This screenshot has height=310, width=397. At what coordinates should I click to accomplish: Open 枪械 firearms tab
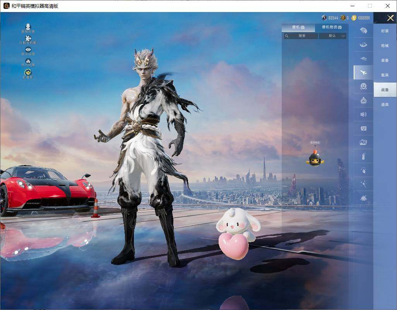coord(385,46)
